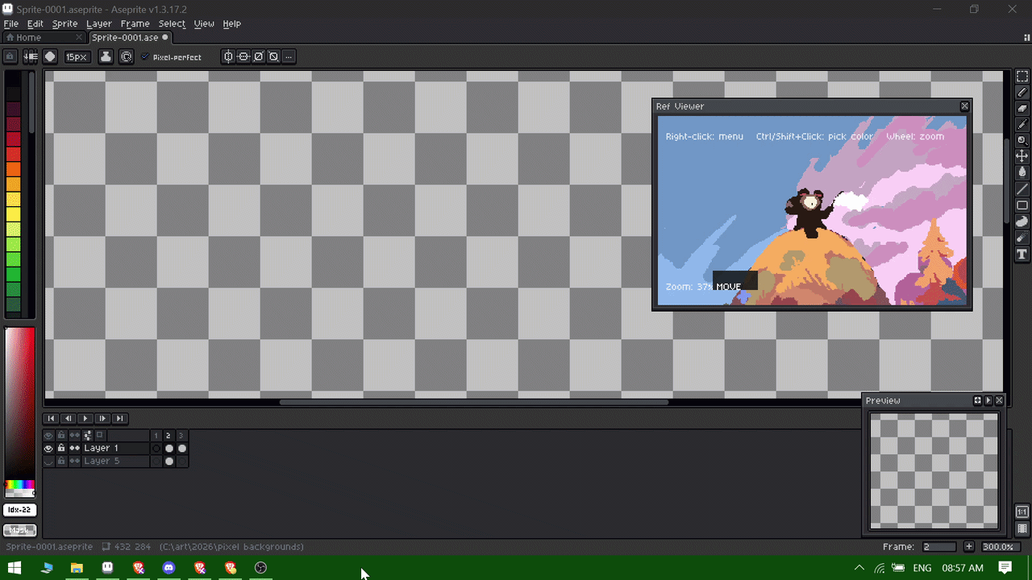The height and width of the screenshot is (580, 1032).
Task: Click the Idx-22 foreground color indicator
Action: [19, 510]
